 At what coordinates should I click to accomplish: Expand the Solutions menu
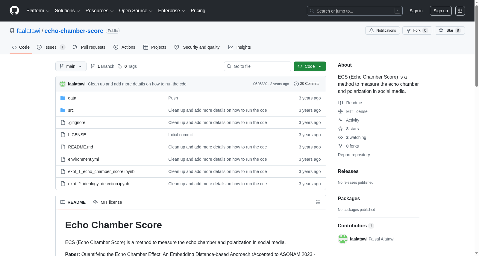(67, 11)
